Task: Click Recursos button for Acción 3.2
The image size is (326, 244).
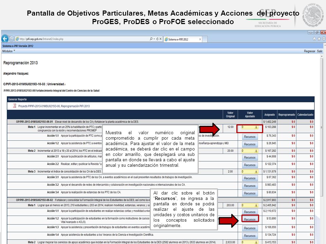Action: coord(250,186)
